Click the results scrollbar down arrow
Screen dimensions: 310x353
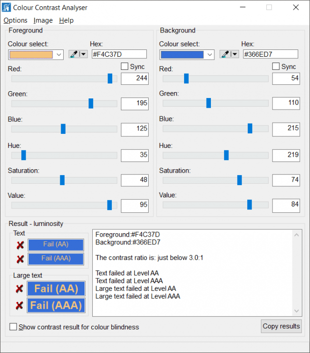[297, 311]
